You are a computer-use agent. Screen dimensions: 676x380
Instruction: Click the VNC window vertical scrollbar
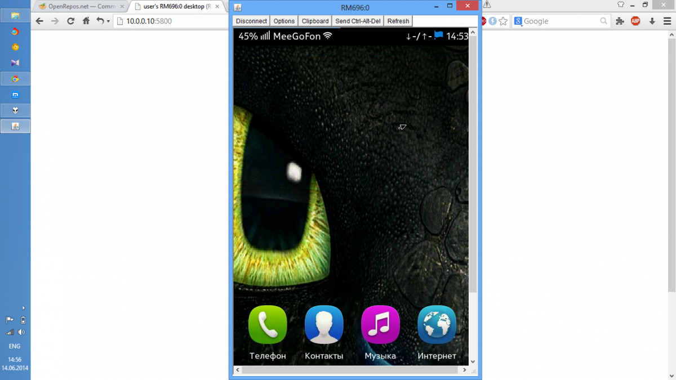pyautogui.click(x=473, y=169)
